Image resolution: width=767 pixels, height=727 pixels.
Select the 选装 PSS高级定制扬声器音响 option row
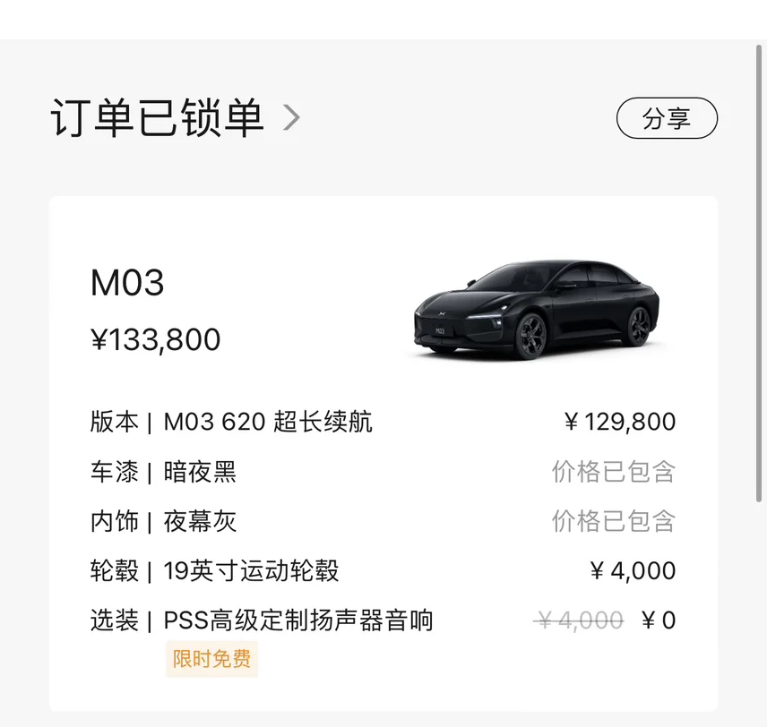click(262, 620)
